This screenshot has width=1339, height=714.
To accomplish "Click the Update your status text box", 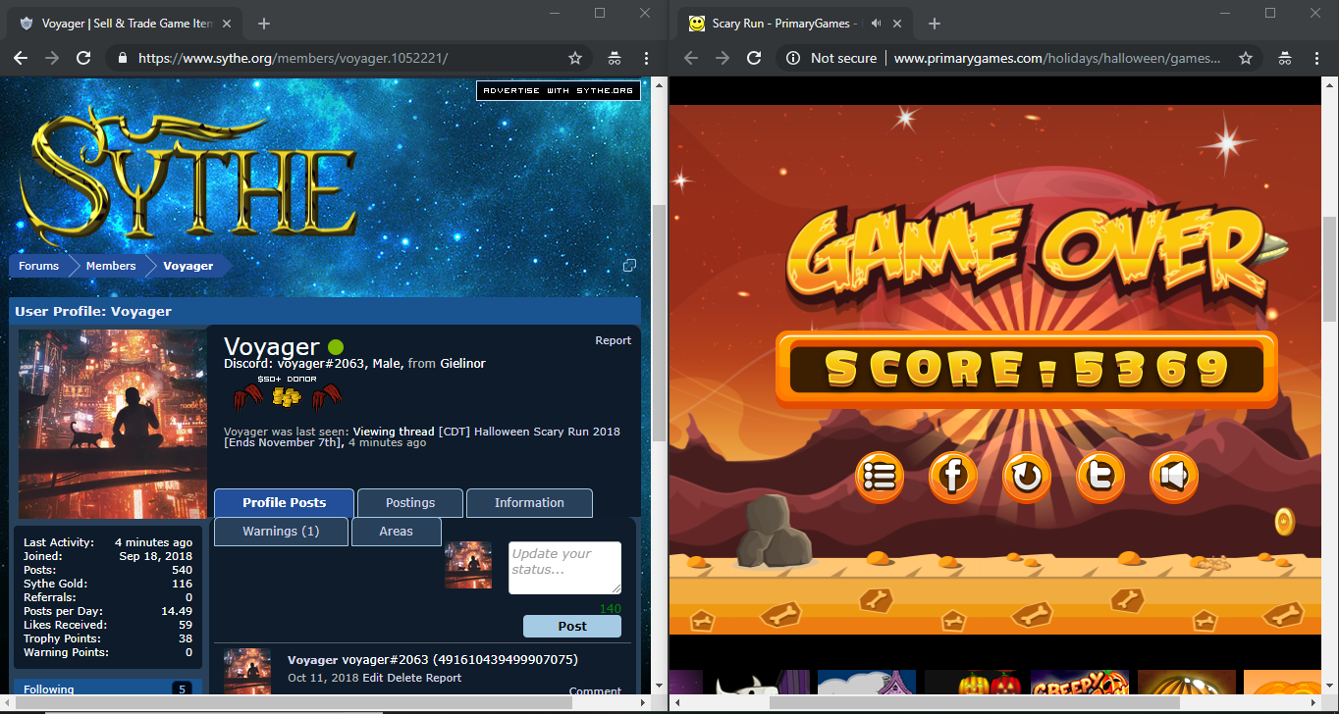I will pos(564,568).
